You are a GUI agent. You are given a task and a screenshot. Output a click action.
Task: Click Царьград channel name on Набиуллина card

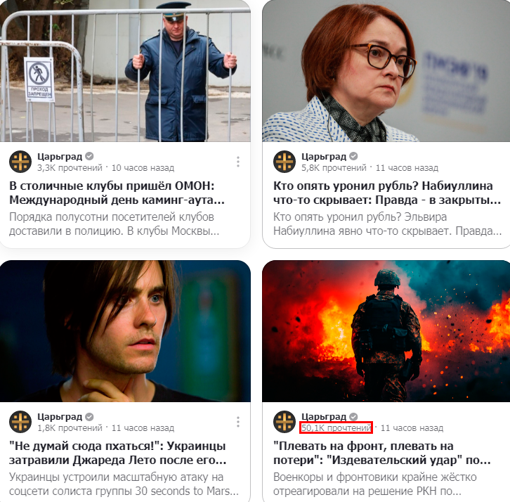point(324,157)
